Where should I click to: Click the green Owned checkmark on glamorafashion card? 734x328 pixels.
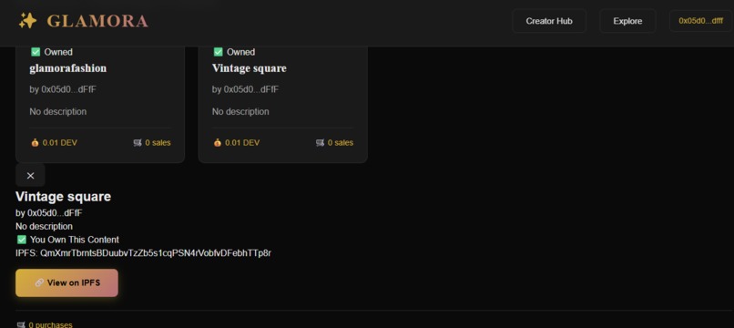point(36,52)
